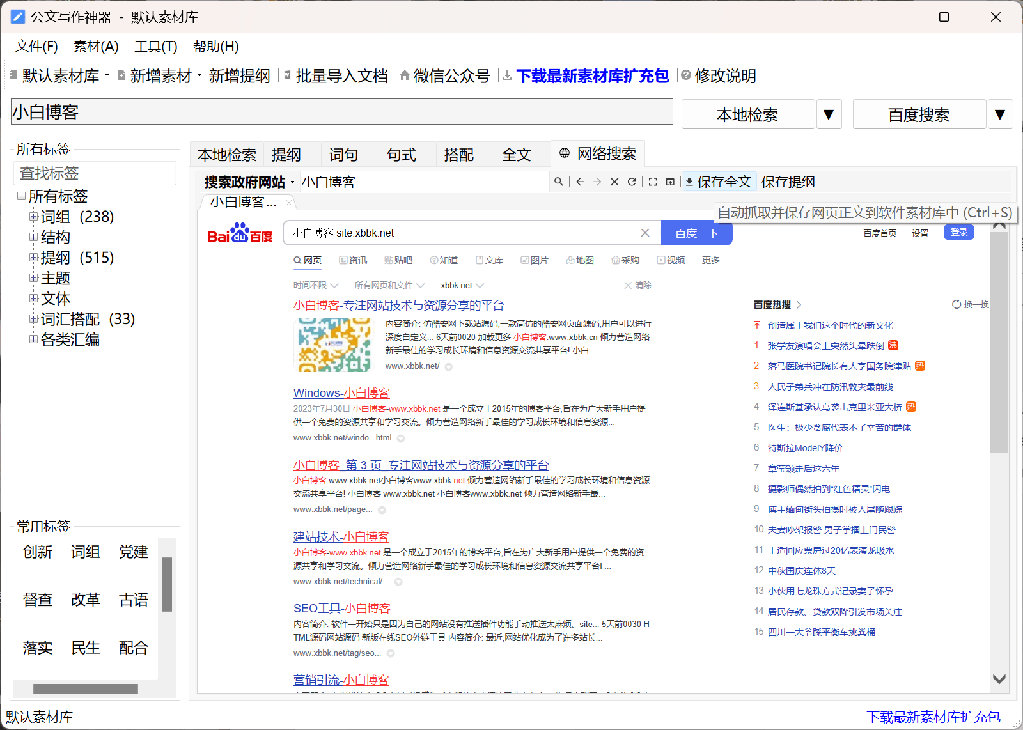Viewport: 1023px width, 730px height.
Task: Expand the 结构 tree node
Action: pos(33,237)
